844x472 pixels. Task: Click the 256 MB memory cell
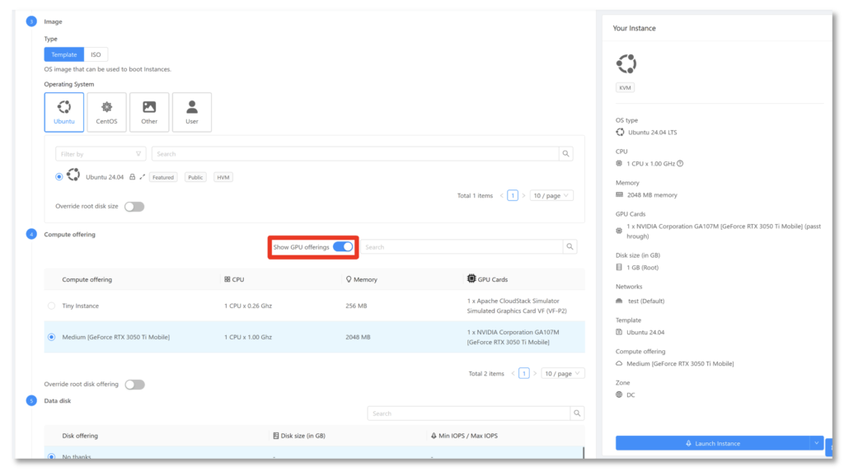356,306
